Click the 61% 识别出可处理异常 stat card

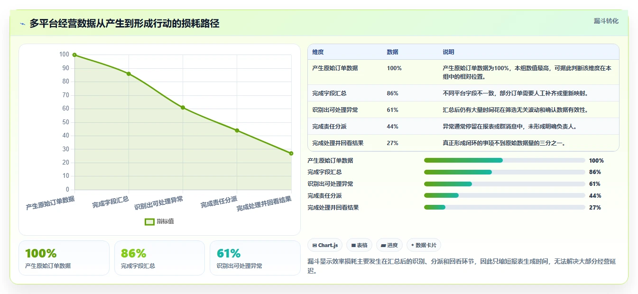tap(255, 258)
